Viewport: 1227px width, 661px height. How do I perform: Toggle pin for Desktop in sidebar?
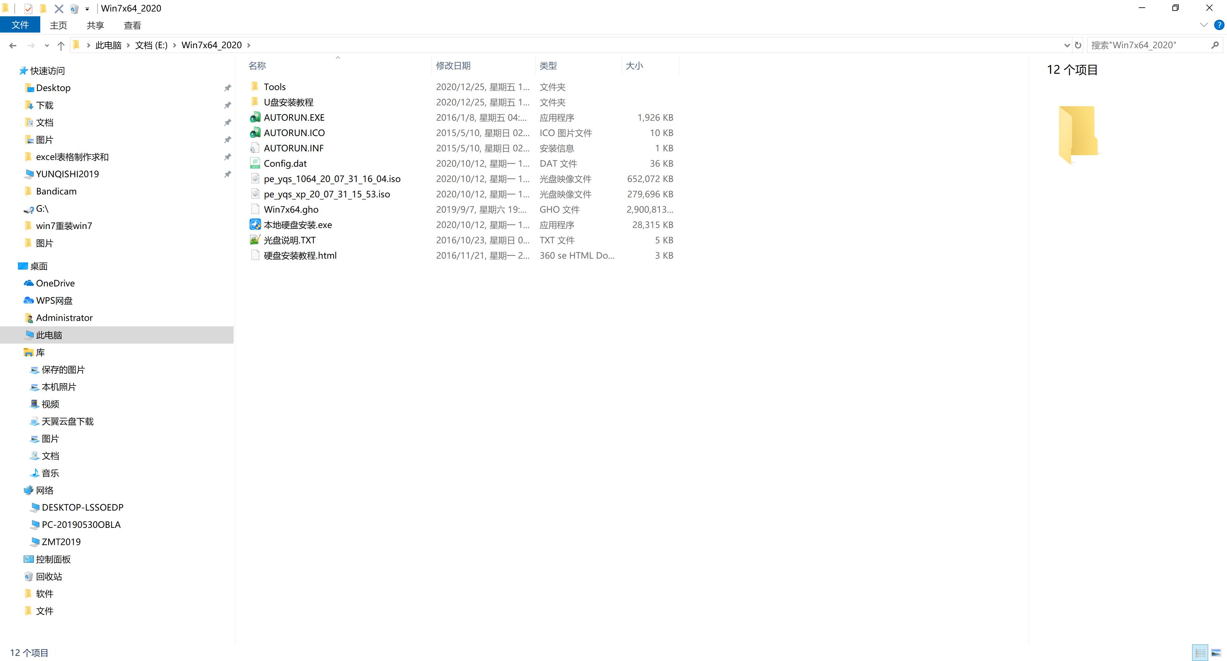(x=228, y=87)
